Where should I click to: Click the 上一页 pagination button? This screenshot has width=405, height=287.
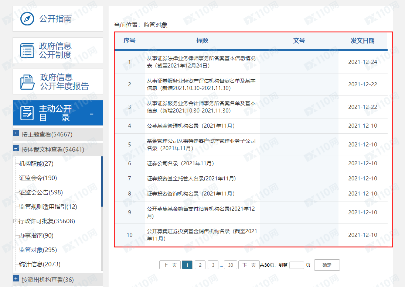pos(170,265)
